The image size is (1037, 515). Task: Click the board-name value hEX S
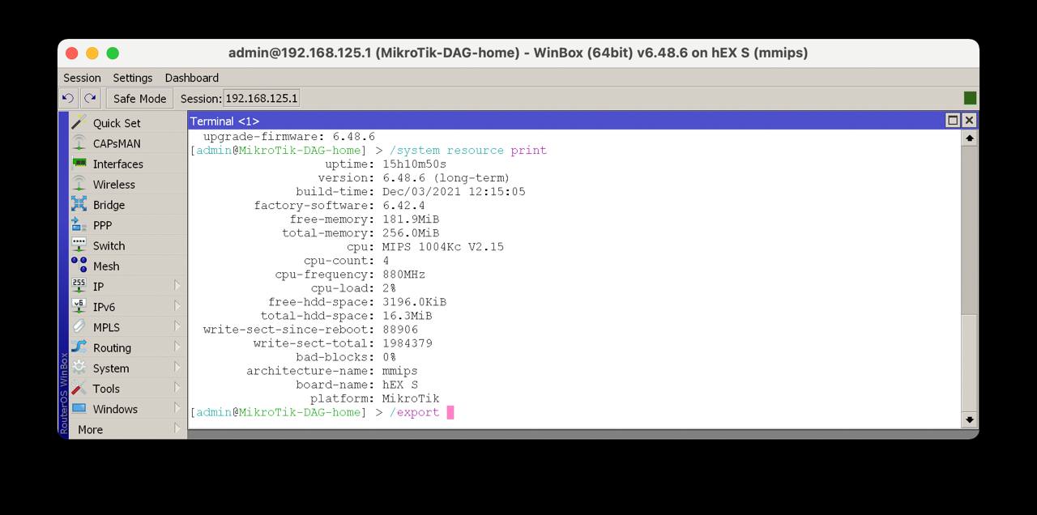[400, 385]
